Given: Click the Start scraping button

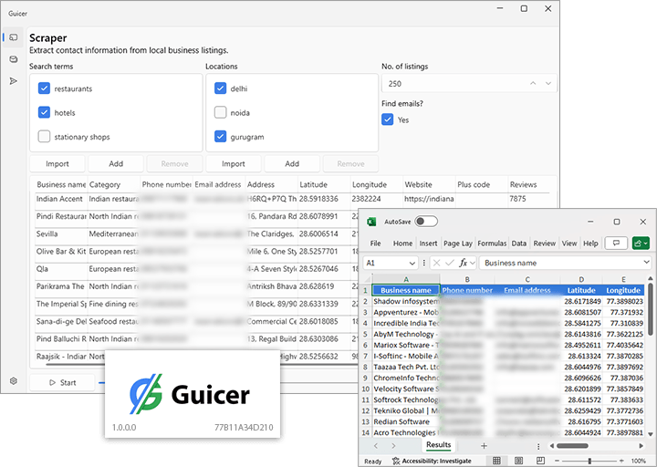Looking at the screenshot, I should [62, 382].
